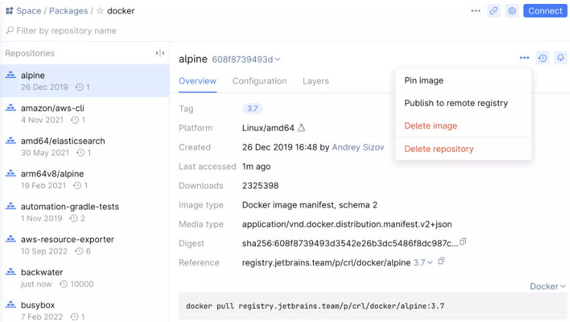Star the docker package repository
Image resolution: width=570 pixels, height=322 pixels.
(x=100, y=11)
